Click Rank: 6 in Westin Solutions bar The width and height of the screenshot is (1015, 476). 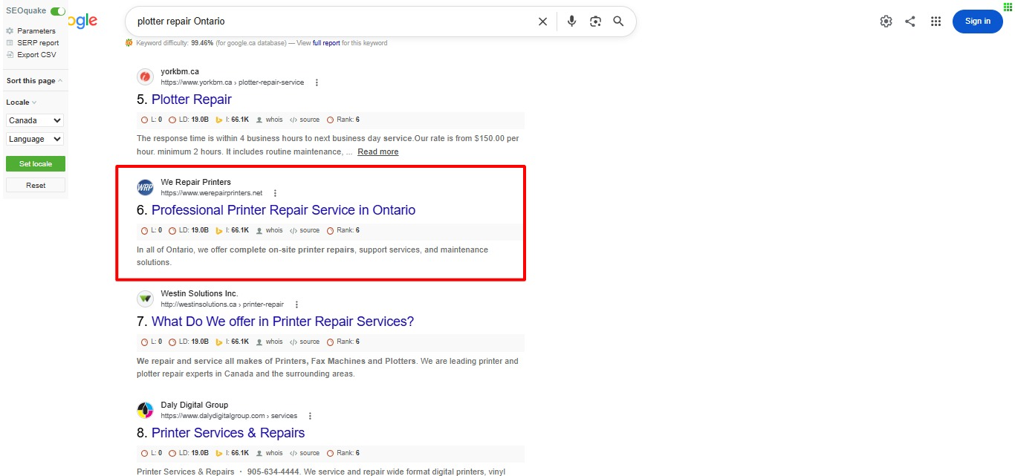[343, 342]
